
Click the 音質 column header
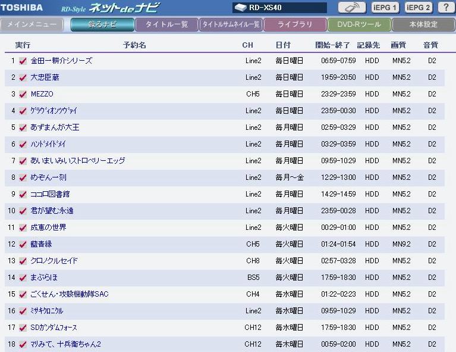click(430, 45)
